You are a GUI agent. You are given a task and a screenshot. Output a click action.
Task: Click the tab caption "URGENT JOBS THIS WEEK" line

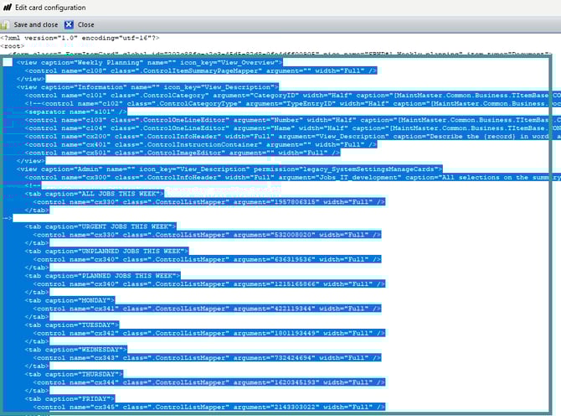pyautogui.click(x=100, y=226)
